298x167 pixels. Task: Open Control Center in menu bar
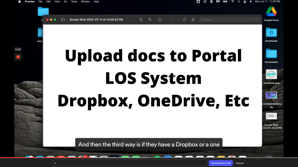[x=245, y=2]
